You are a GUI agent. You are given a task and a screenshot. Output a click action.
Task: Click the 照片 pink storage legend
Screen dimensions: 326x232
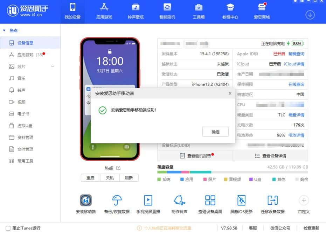(210, 180)
